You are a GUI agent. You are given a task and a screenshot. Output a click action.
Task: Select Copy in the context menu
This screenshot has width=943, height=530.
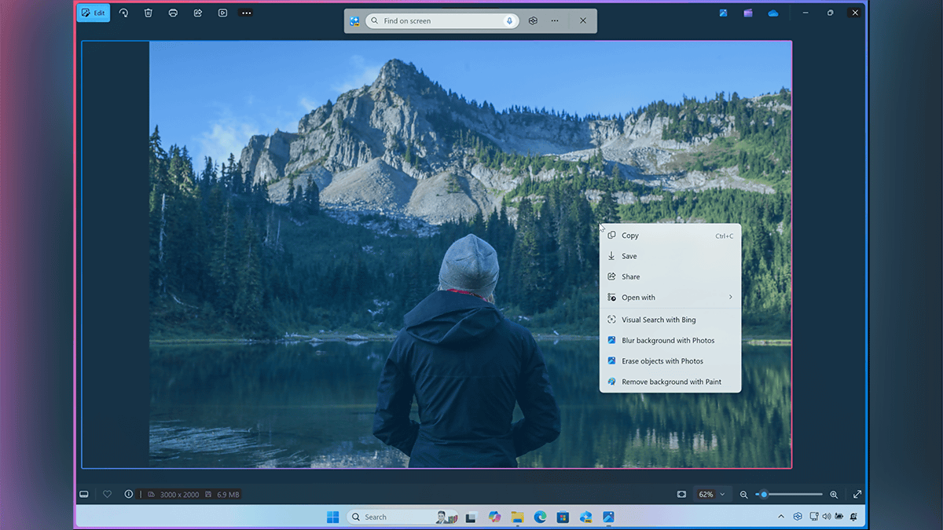click(x=670, y=236)
